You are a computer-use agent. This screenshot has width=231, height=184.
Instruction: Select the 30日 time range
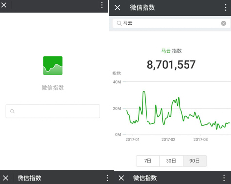click(x=171, y=161)
